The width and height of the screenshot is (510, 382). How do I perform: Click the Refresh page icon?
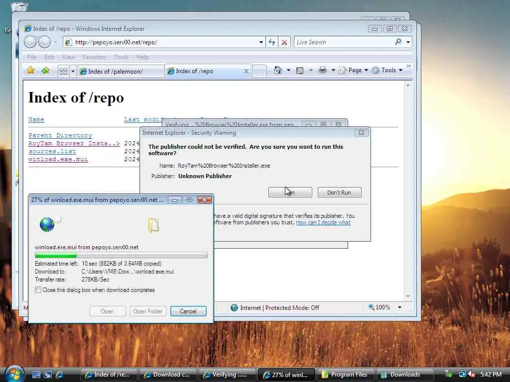(272, 42)
